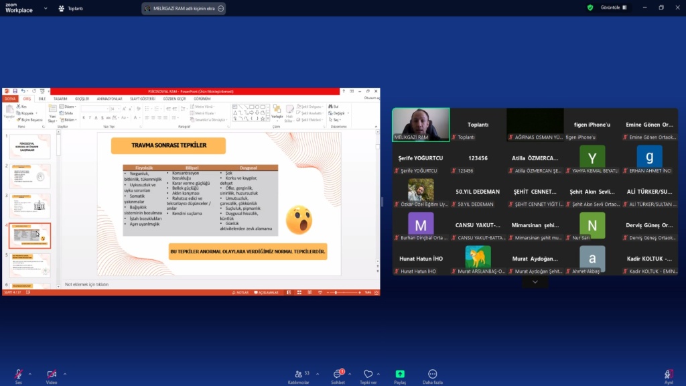The height and width of the screenshot is (386, 686).
Task: Show more participants with gallery down arrow
Action: [x=535, y=282]
